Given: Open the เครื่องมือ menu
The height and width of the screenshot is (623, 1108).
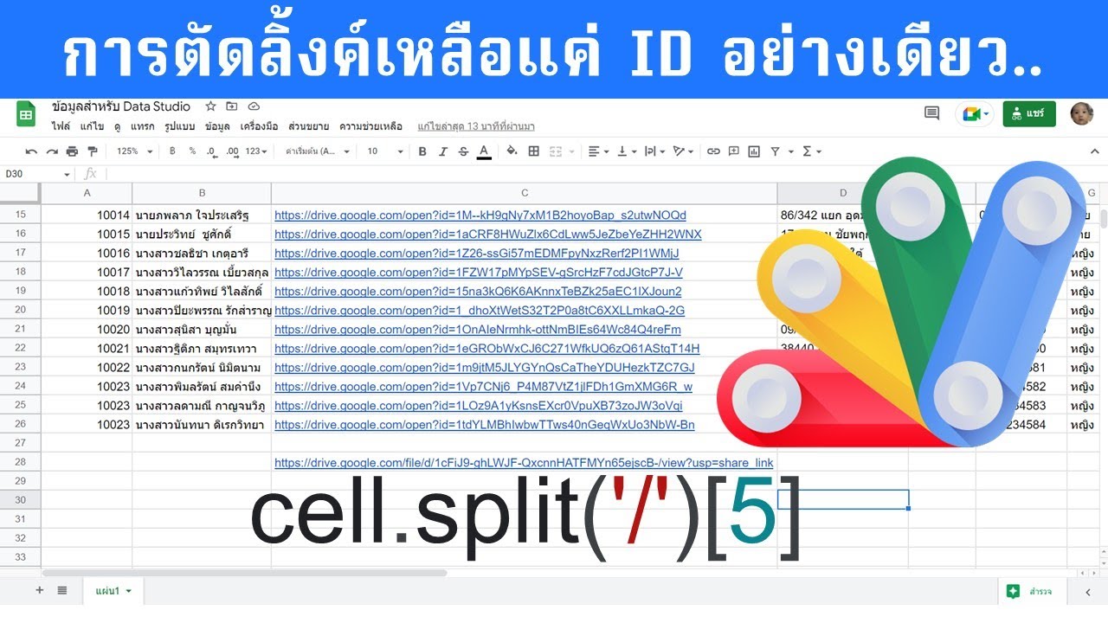Looking at the screenshot, I should 259,126.
